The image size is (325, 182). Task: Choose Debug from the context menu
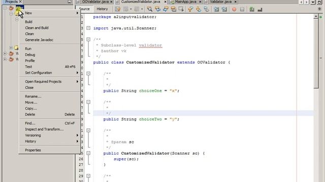pos(50,55)
